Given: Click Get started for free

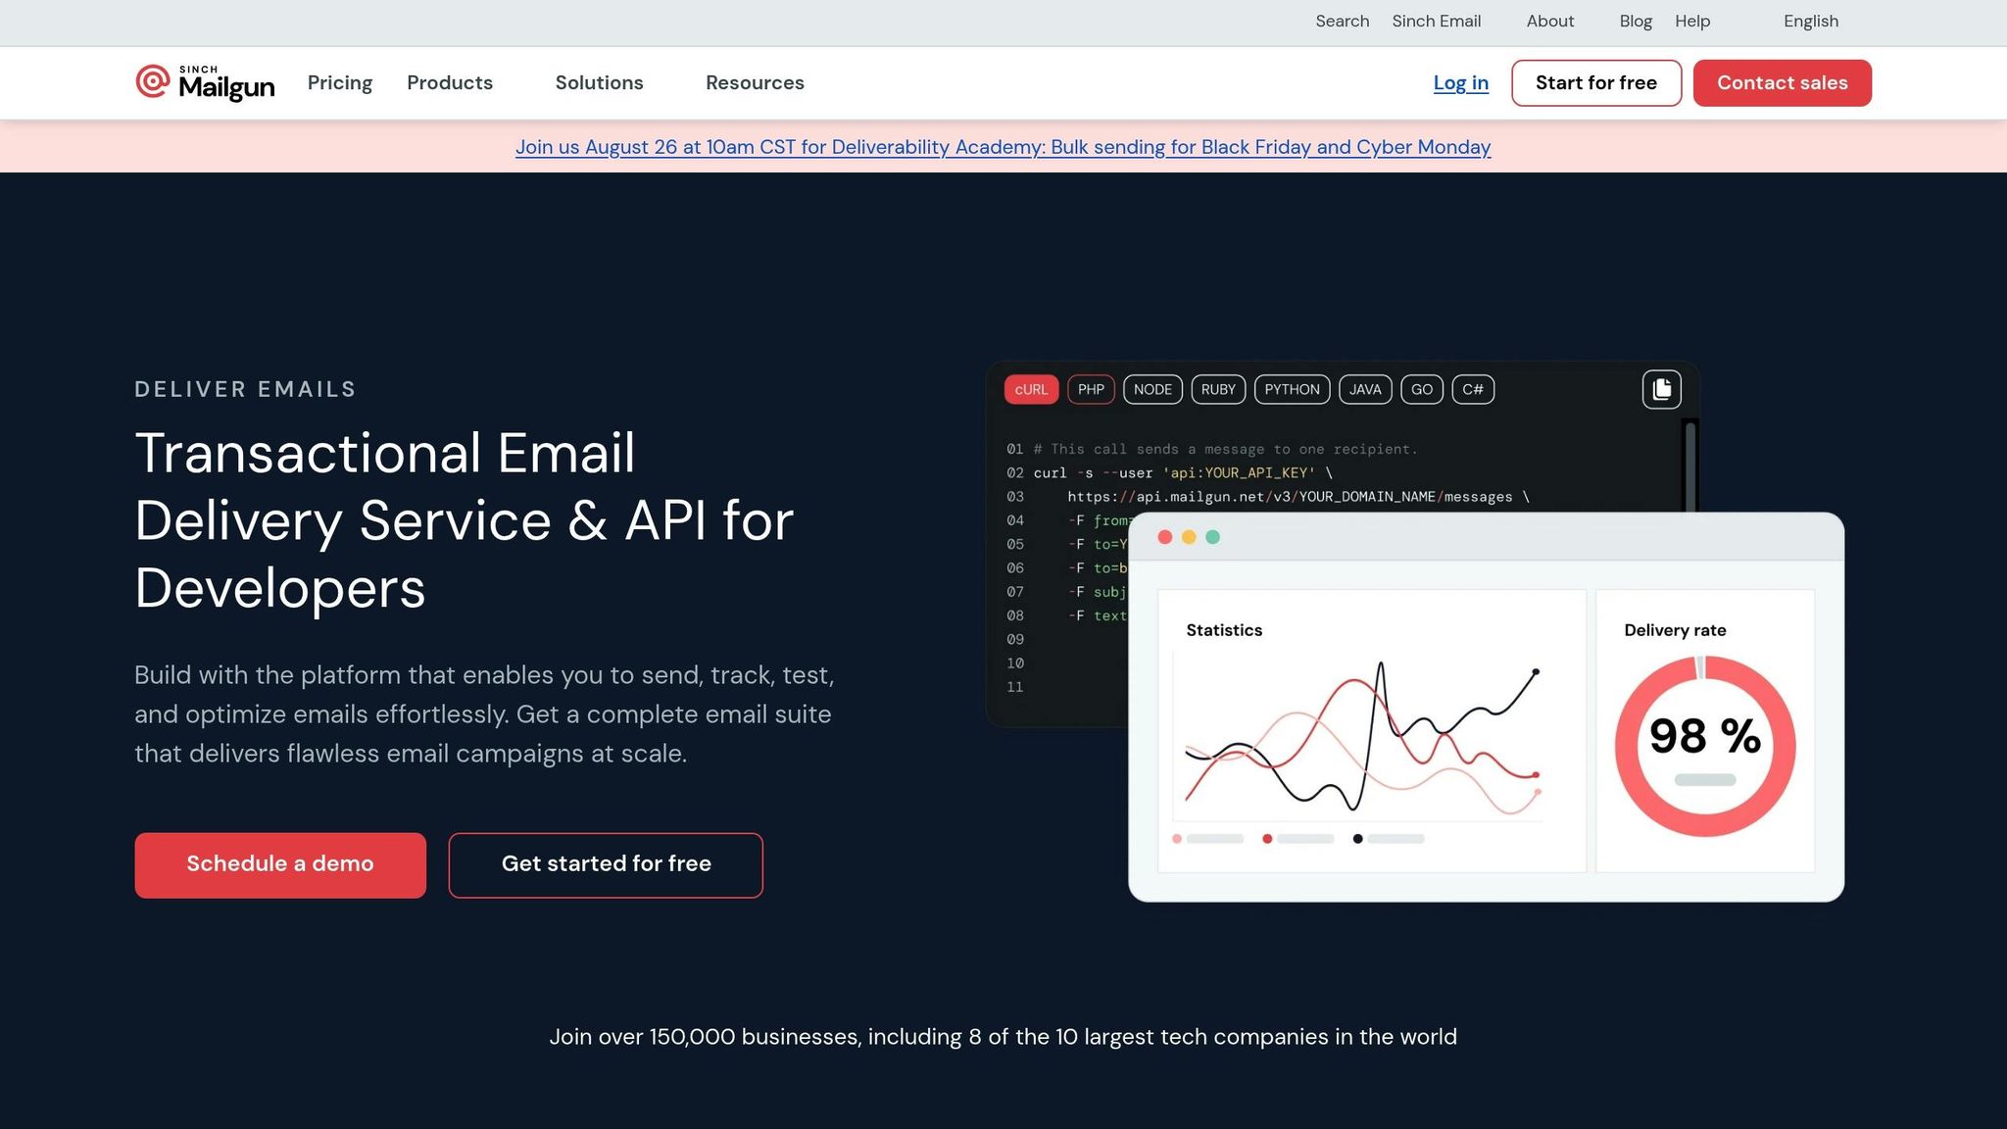Looking at the screenshot, I should coord(606,864).
